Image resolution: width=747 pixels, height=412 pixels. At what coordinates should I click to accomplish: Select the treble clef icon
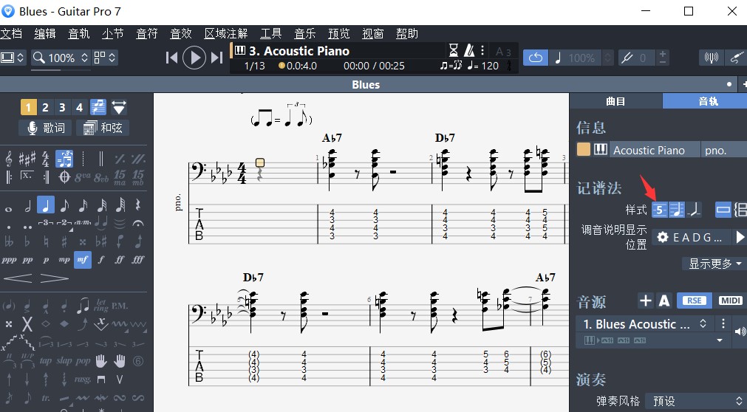(x=9, y=159)
